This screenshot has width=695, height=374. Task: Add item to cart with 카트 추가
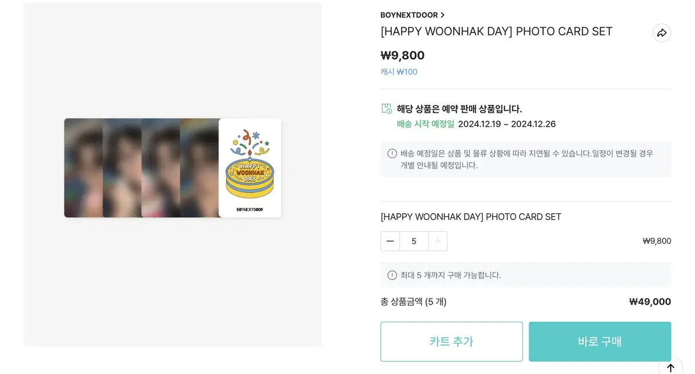pos(451,342)
